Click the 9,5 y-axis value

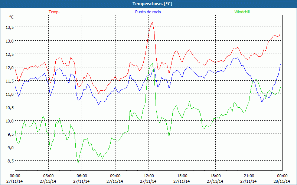11,134
